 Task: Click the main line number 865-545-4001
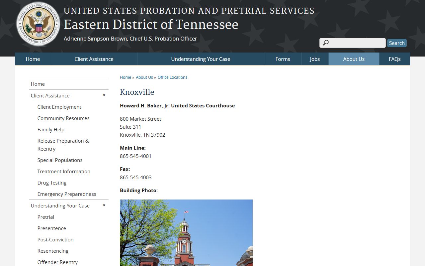tap(135, 156)
